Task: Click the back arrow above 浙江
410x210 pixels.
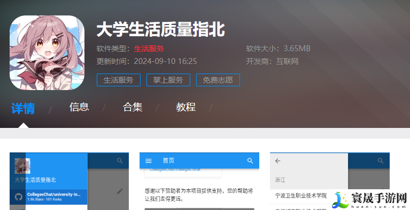Action: click(x=277, y=161)
